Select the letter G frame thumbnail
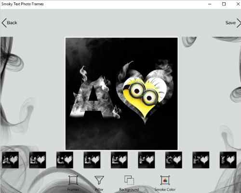 174,160
